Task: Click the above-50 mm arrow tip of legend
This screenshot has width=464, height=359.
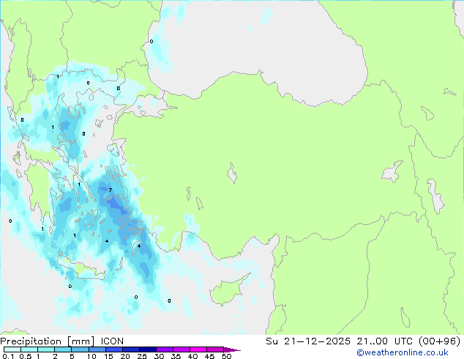Action: point(232,349)
